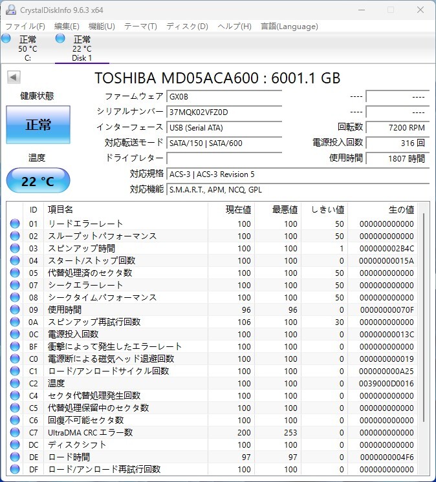
Task: Click the firmware field GX0B
Action: pos(224,96)
